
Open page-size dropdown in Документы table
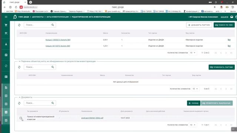click(x=193, y=125)
